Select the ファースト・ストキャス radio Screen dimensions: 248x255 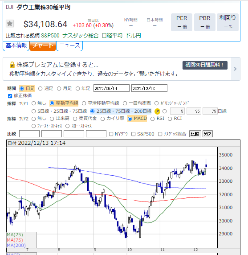[34, 126]
